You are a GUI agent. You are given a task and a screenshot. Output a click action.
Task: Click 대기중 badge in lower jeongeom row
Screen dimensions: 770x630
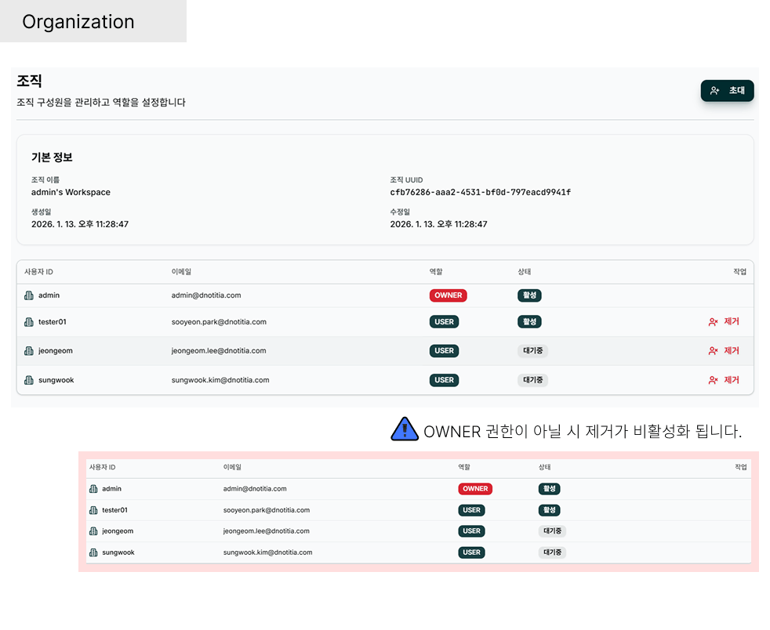click(553, 531)
